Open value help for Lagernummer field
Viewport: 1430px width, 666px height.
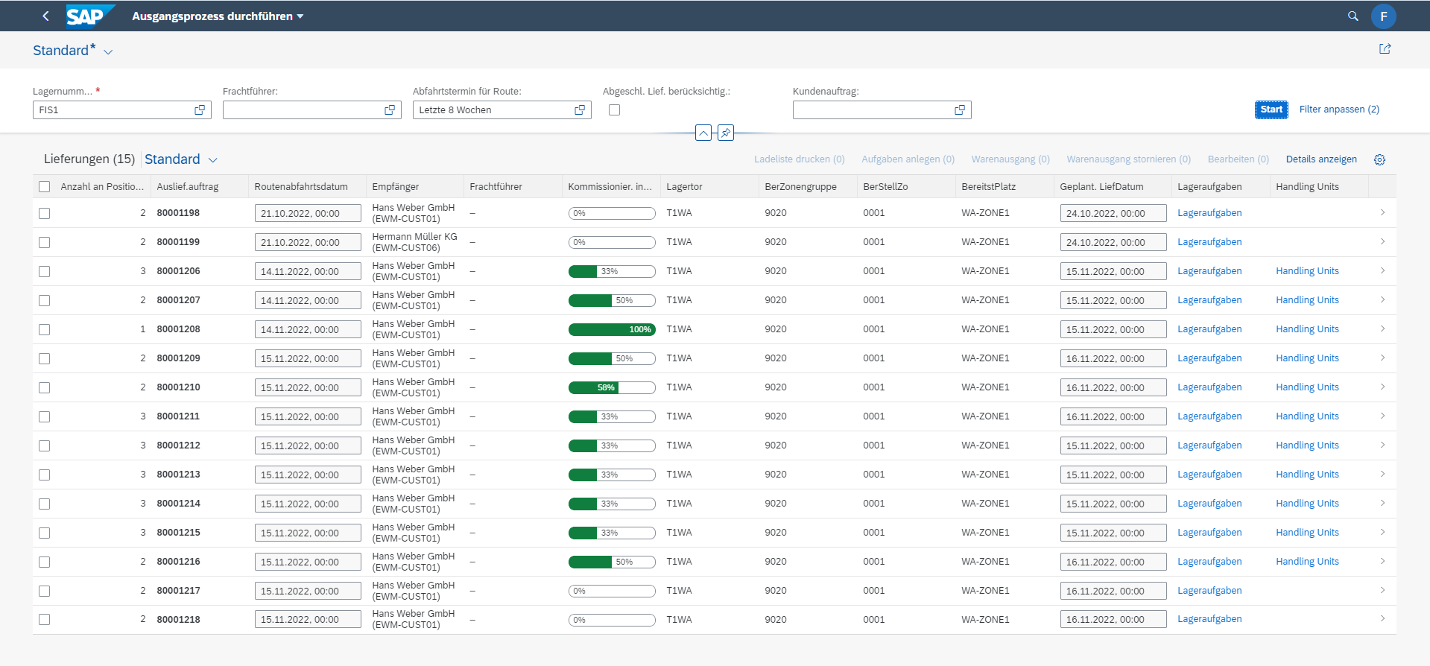(x=200, y=110)
